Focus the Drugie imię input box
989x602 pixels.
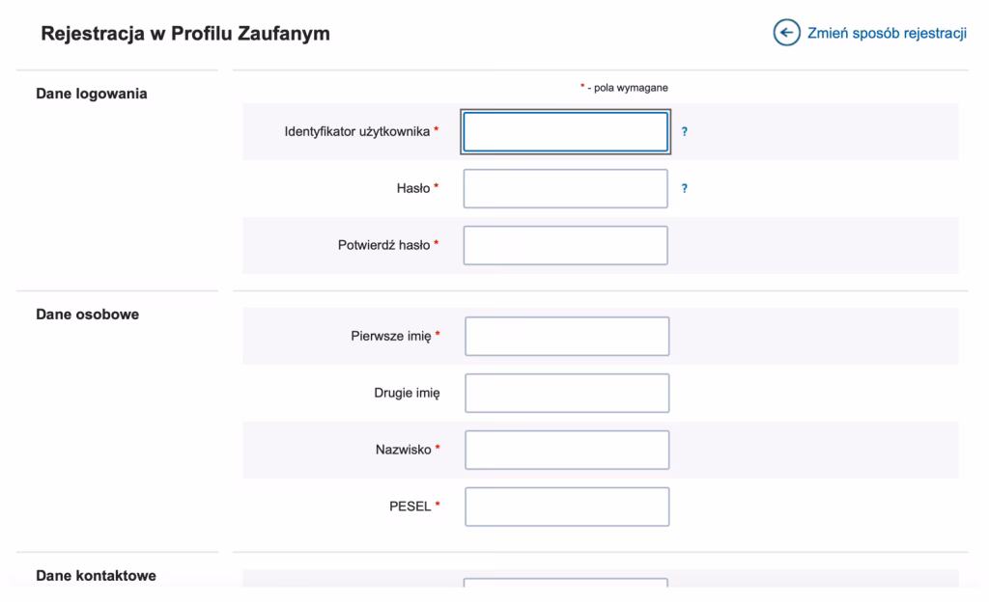coord(567,393)
